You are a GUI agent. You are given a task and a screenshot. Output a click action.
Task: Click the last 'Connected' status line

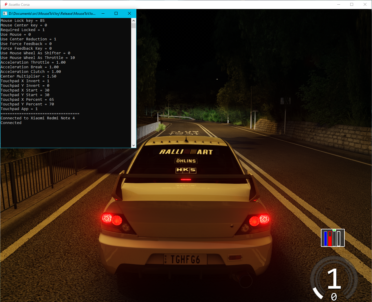pos(11,123)
